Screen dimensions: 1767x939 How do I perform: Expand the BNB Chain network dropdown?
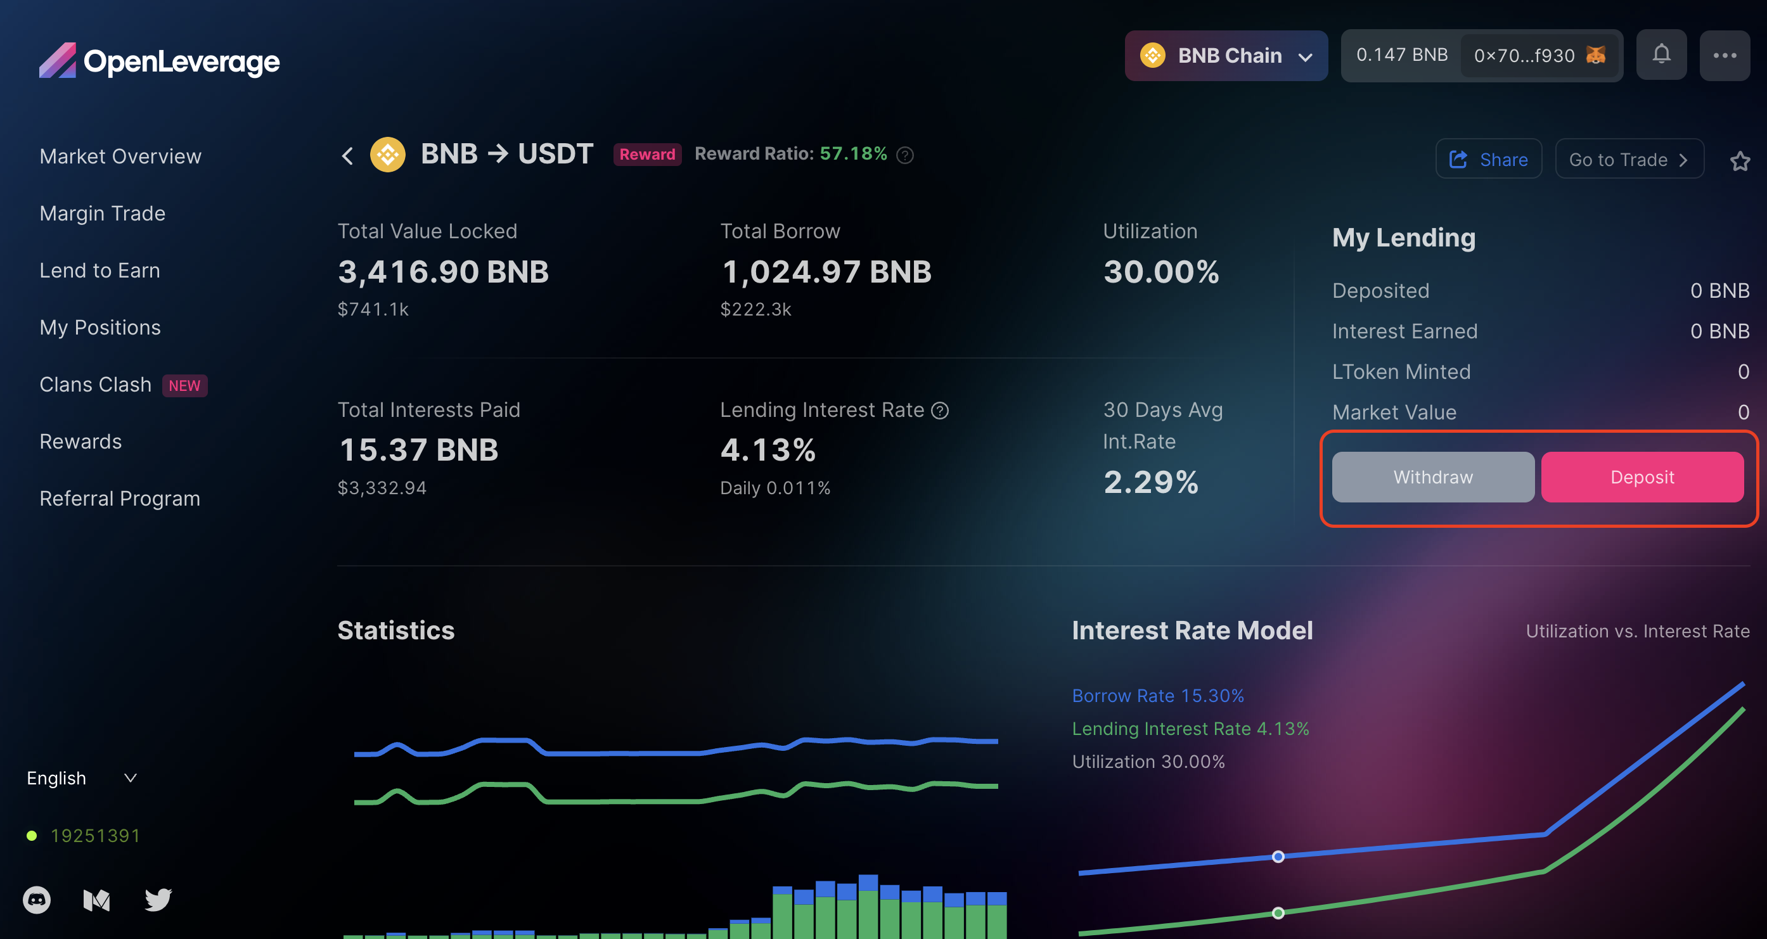click(x=1226, y=56)
